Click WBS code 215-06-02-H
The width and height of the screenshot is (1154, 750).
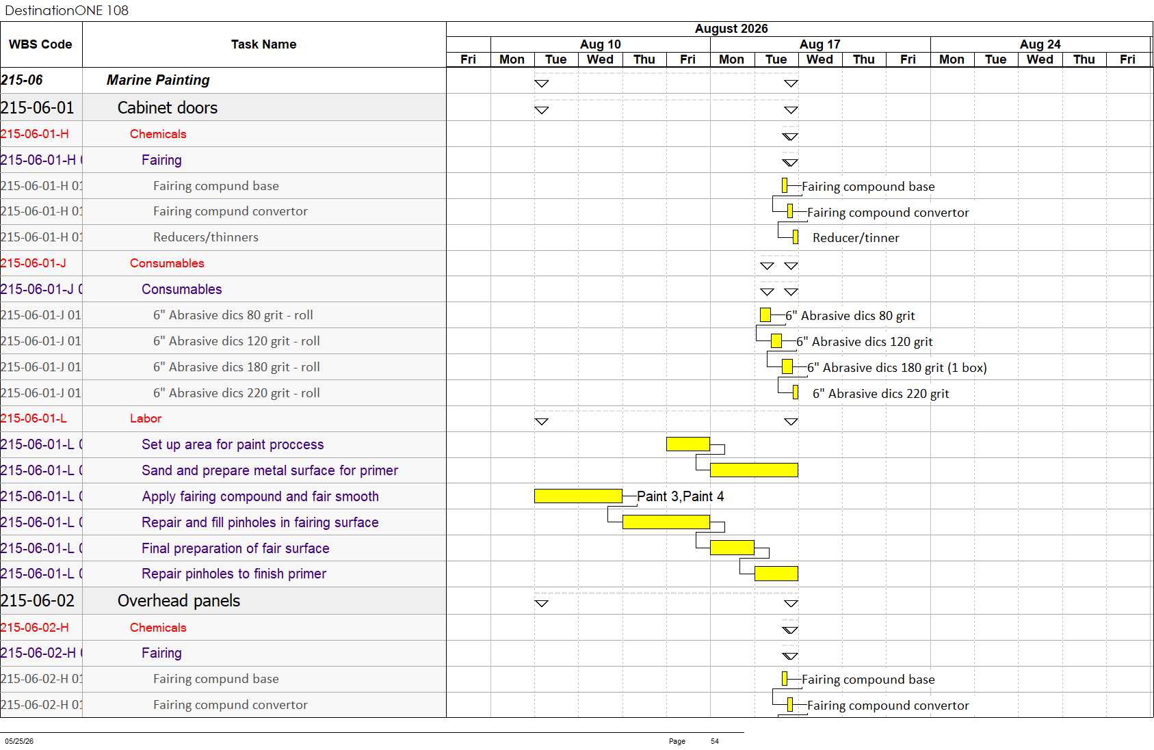click(35, 628)
